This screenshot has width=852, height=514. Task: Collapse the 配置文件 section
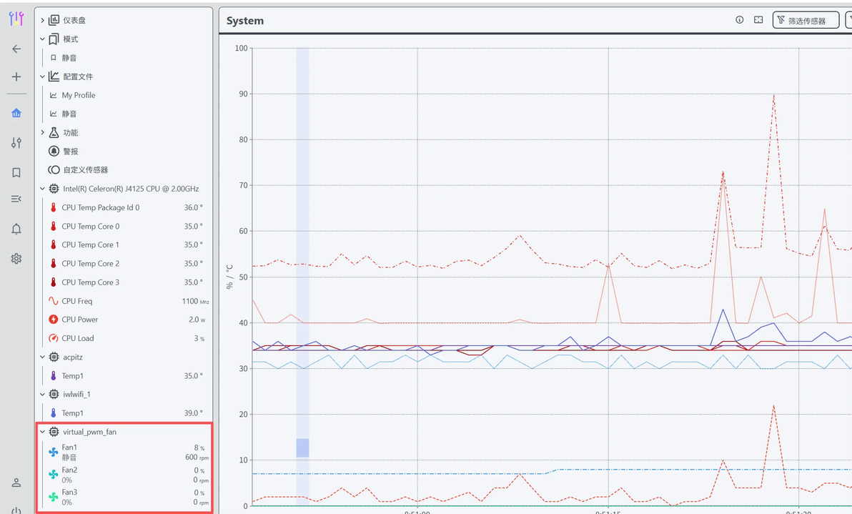pyautogui.click(x=42, y=76)
